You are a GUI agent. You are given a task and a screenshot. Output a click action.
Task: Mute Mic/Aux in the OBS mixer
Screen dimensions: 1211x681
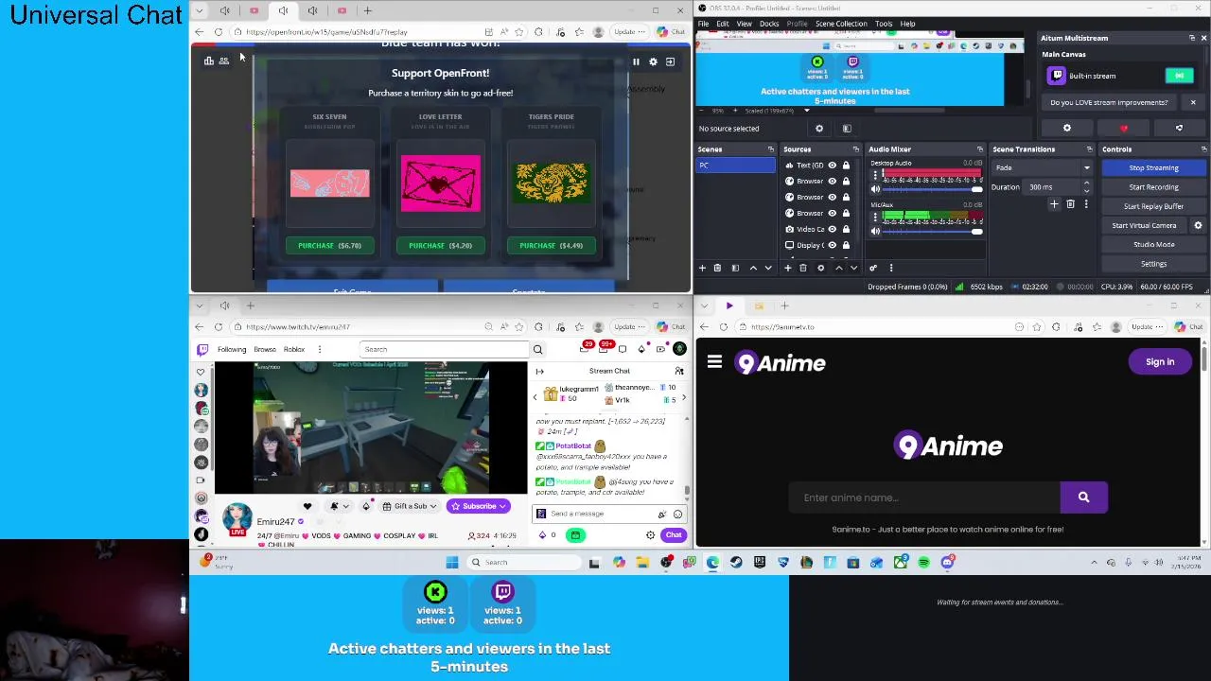(x=874, y=231)
